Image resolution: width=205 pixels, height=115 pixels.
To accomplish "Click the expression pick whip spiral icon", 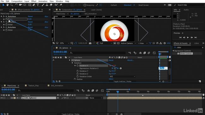I will click(x=118, y=68).
